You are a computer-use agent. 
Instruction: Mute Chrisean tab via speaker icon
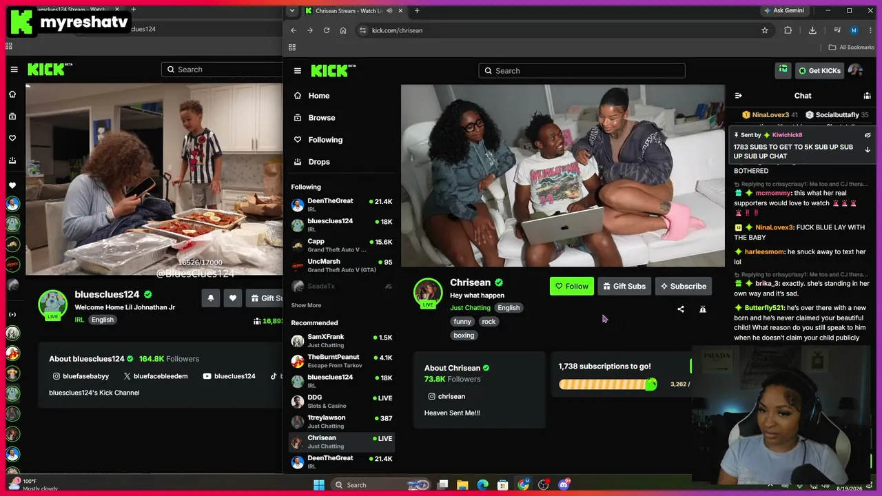click(389, 10)
